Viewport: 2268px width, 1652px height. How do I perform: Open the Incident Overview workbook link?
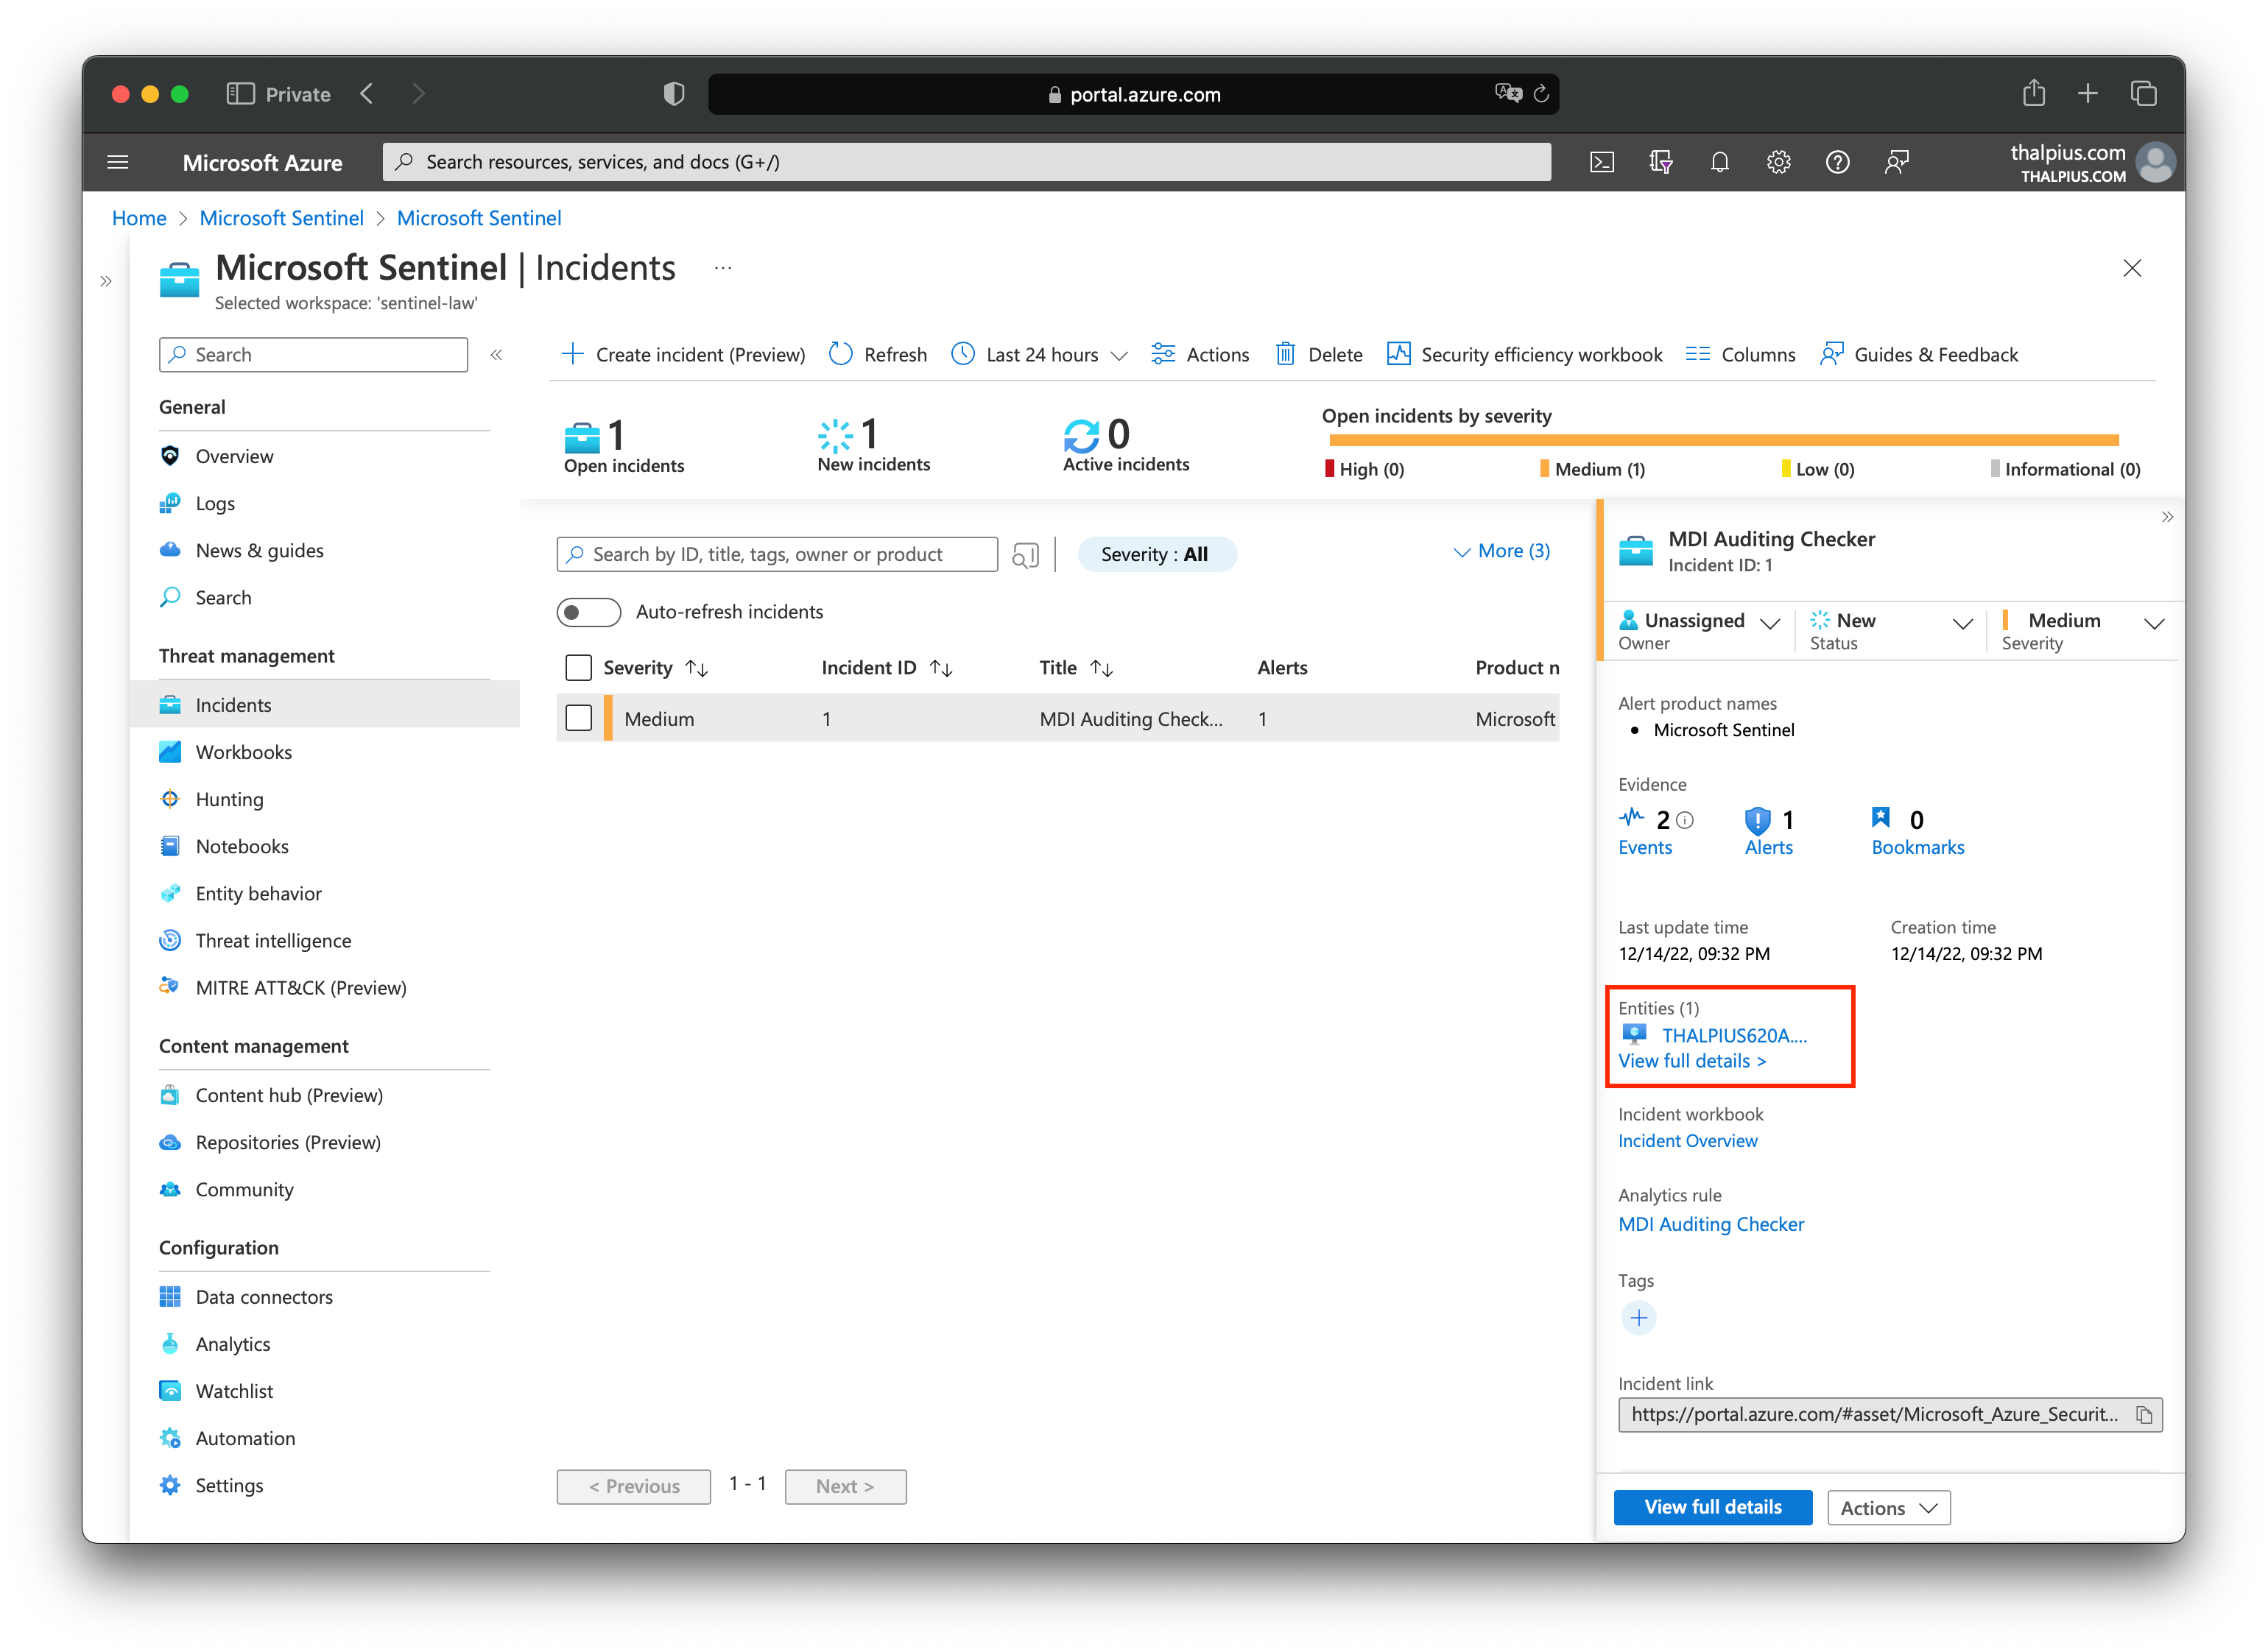pyautogui.click(x=1687, y=1141)
